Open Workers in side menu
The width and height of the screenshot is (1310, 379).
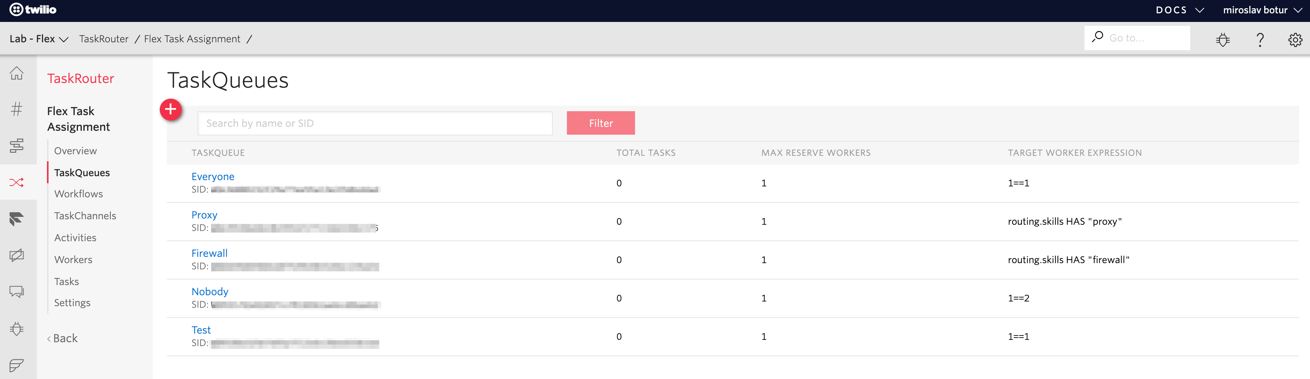click(x=73, y=260)
